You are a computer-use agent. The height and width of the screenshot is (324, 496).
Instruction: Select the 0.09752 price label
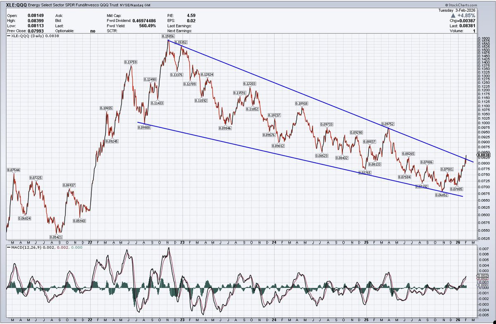coord(387,124)
